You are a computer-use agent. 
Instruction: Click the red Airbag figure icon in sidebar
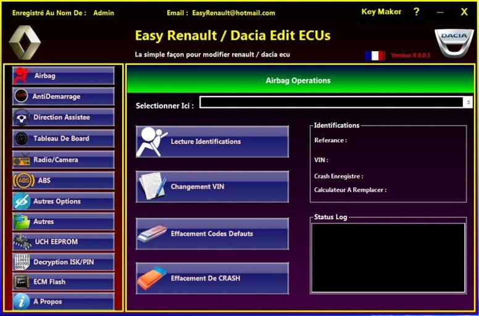pos(22,76)
